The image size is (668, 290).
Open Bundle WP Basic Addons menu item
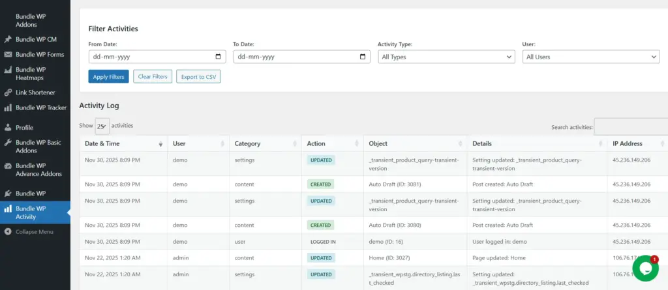[35, 147]
